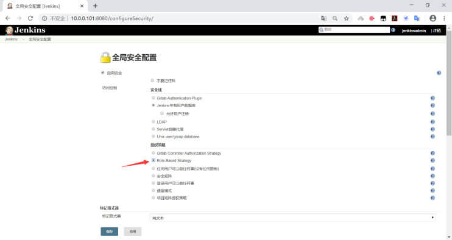This screenshot has width=452, height=240.
Task: Open help icon beside enable security checkbox
Action: click(x=439, y=73)
